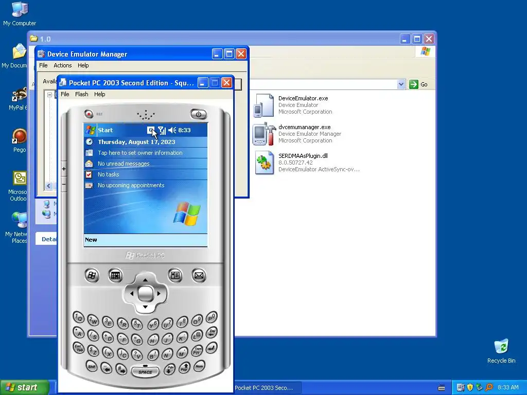Viewport: 527px width, 395px height.
Task: Push the L @ key on device keyboard
Action: pyautogui.click(x=197, y=335)
